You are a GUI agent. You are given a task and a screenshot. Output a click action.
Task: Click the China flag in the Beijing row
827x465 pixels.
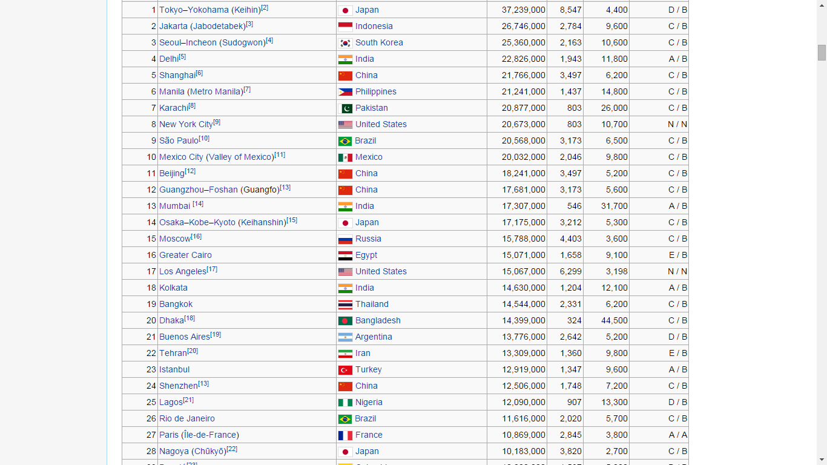click(345, 174)
